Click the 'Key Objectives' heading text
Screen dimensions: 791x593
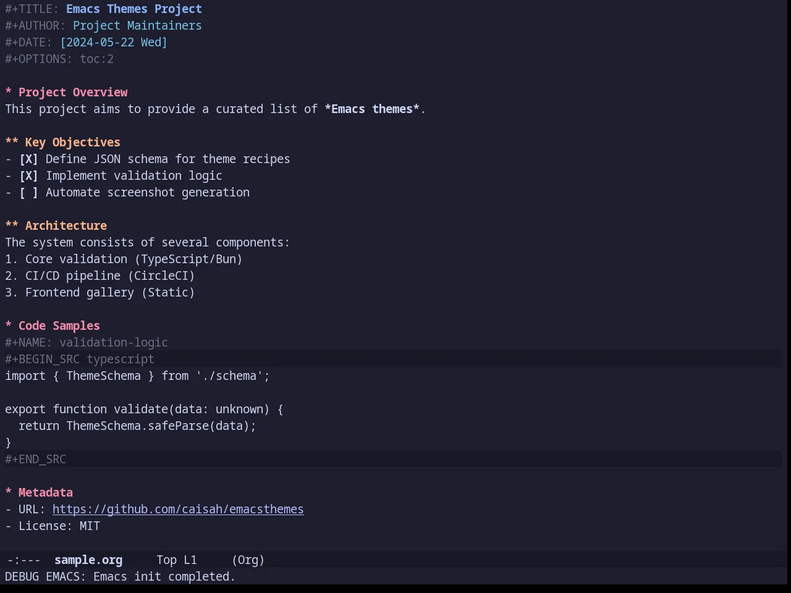coord(73,142)
